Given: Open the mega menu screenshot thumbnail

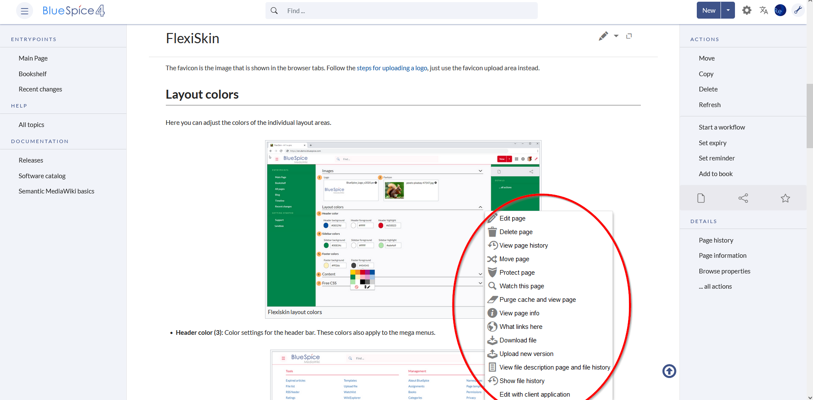Looking at the screenshot, I should click(377, 375).
